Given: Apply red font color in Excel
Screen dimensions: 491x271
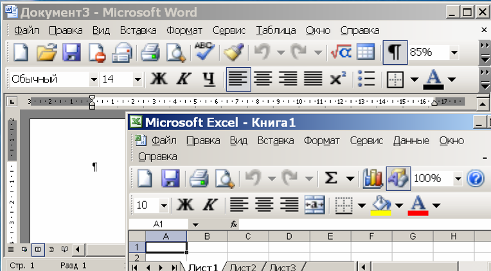Looking at the screenshot, I should [x=418, y=206].
